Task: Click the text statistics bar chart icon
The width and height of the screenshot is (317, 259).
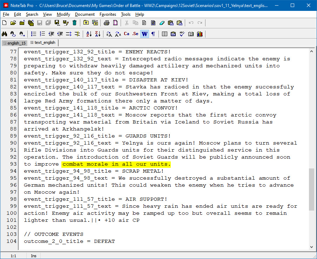Action: [x=200, y=34]
